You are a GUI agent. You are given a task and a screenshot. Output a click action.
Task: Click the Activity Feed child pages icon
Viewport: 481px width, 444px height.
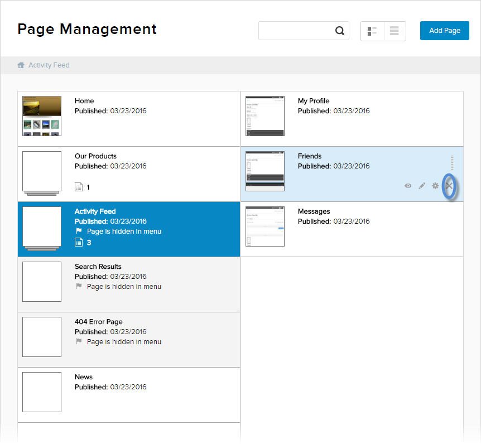[79, 242]
